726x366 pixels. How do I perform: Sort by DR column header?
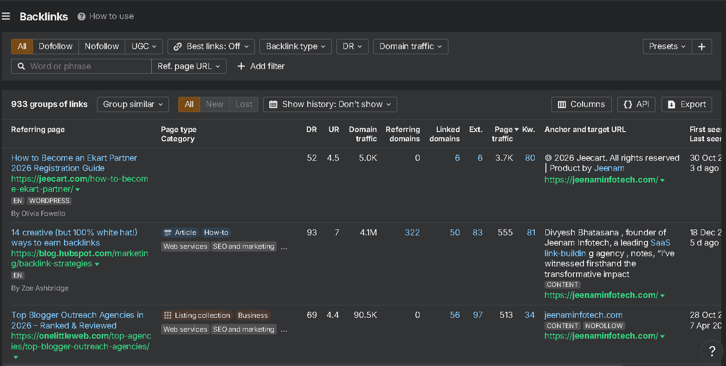[311, 130]
